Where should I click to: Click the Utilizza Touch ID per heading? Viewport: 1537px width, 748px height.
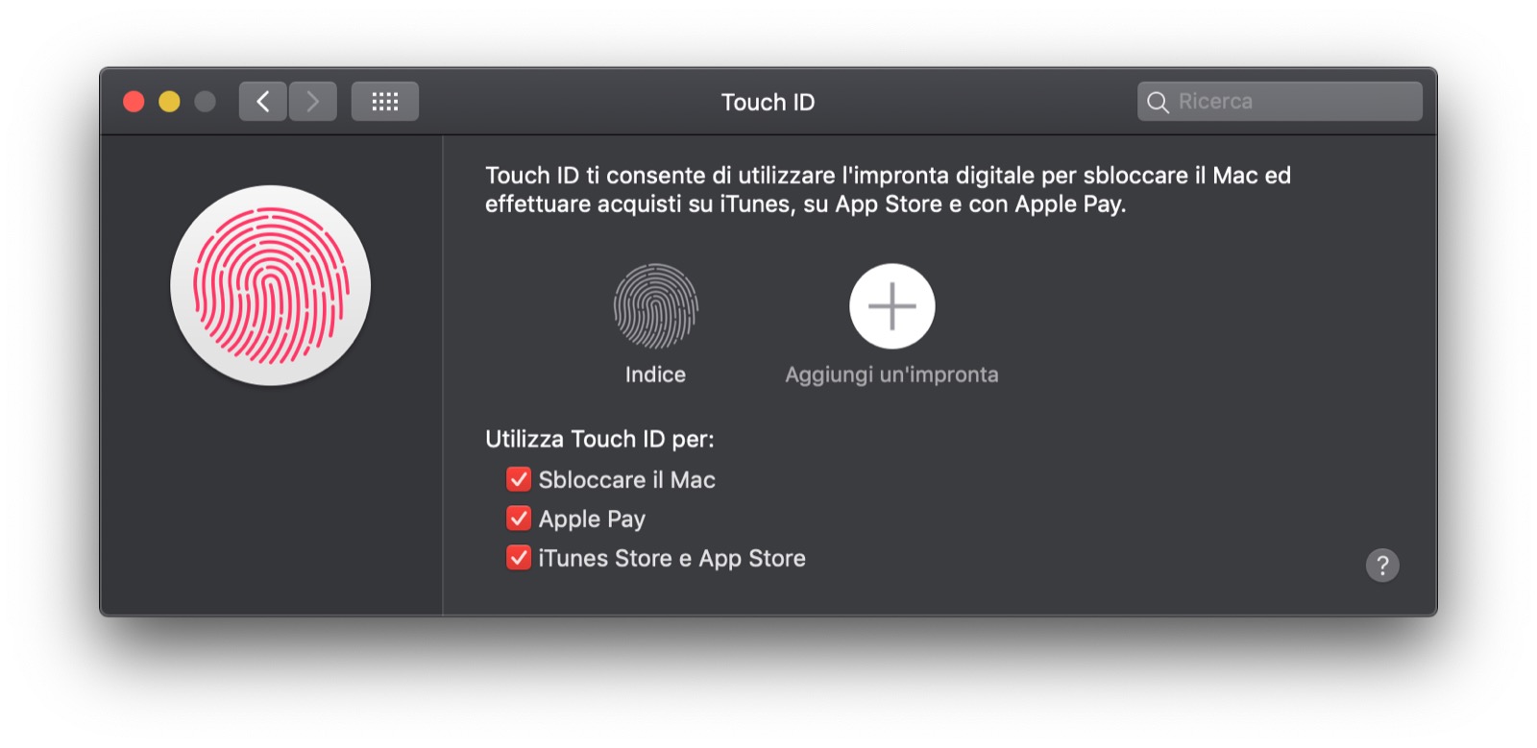[599, 439]
